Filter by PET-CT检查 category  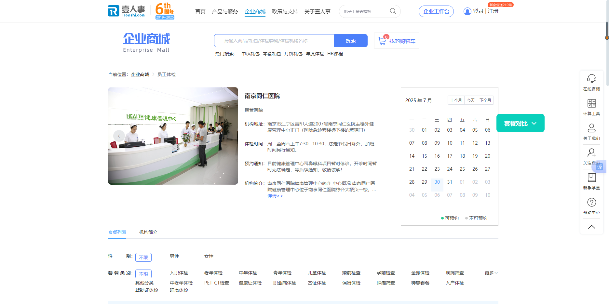coord(217,283)
